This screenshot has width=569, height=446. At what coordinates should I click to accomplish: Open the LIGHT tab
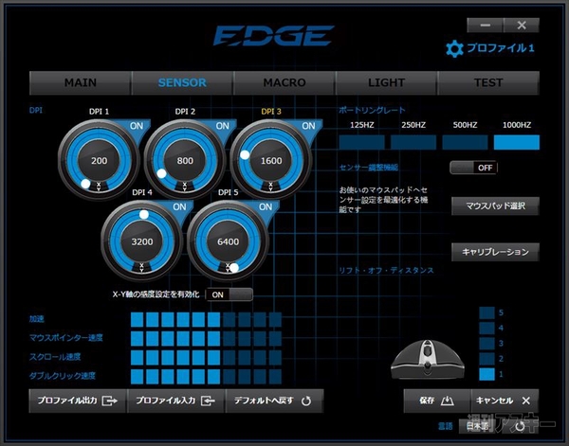(x=386, y=82)
